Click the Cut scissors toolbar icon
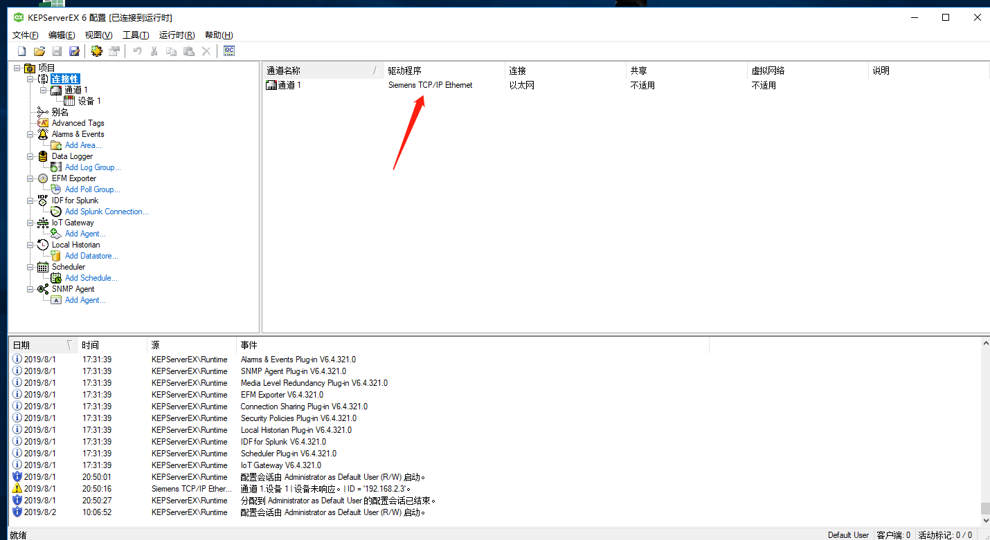990x540 pixels. (x=154, y=50)
